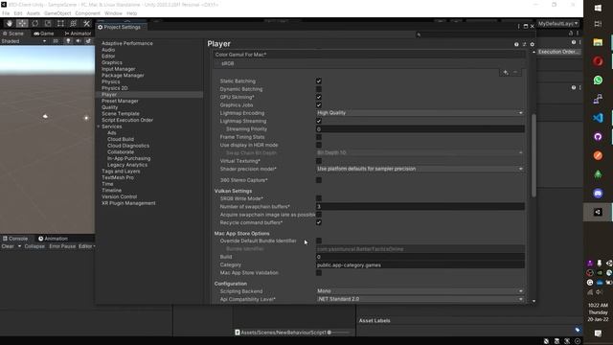This screenshot has height=345, width=613.
Task: Open Player settings help icon
Action: [x=516, y=44]
